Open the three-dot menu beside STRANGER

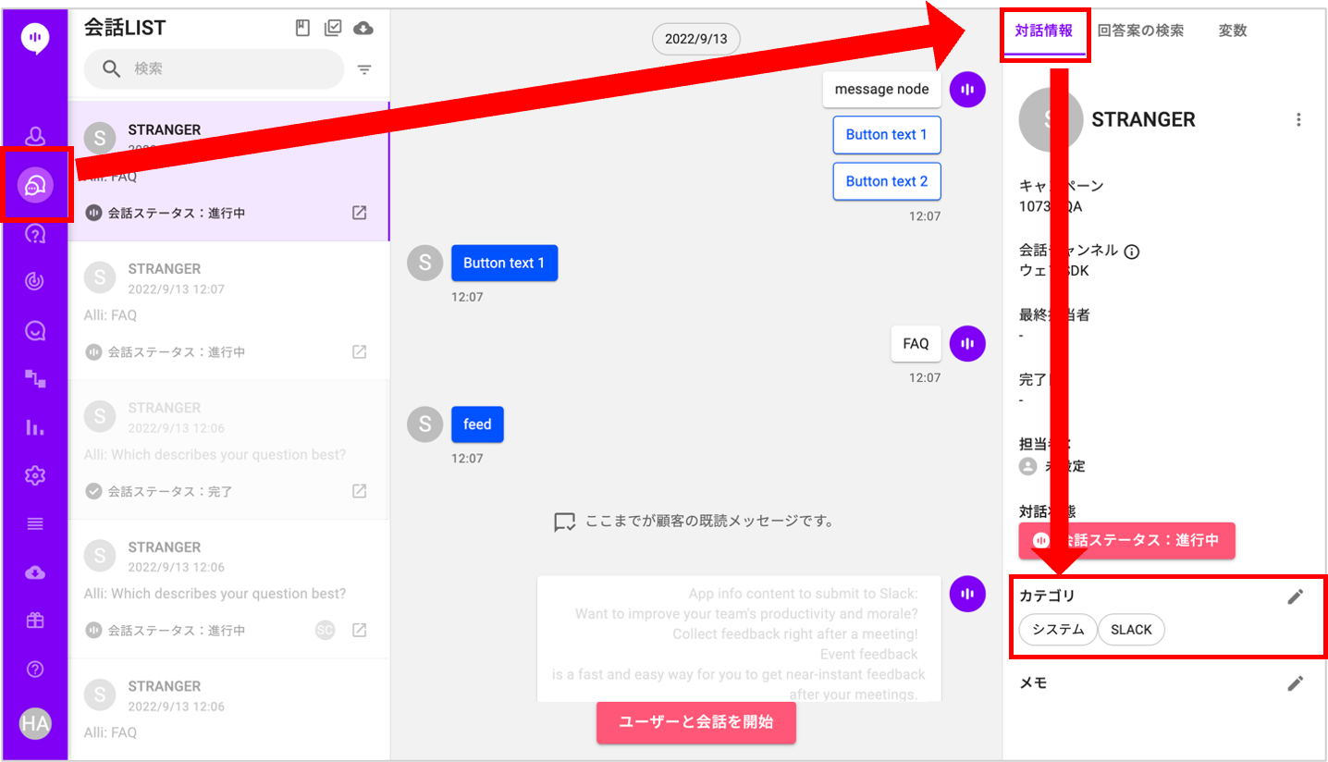[1298, 119]
